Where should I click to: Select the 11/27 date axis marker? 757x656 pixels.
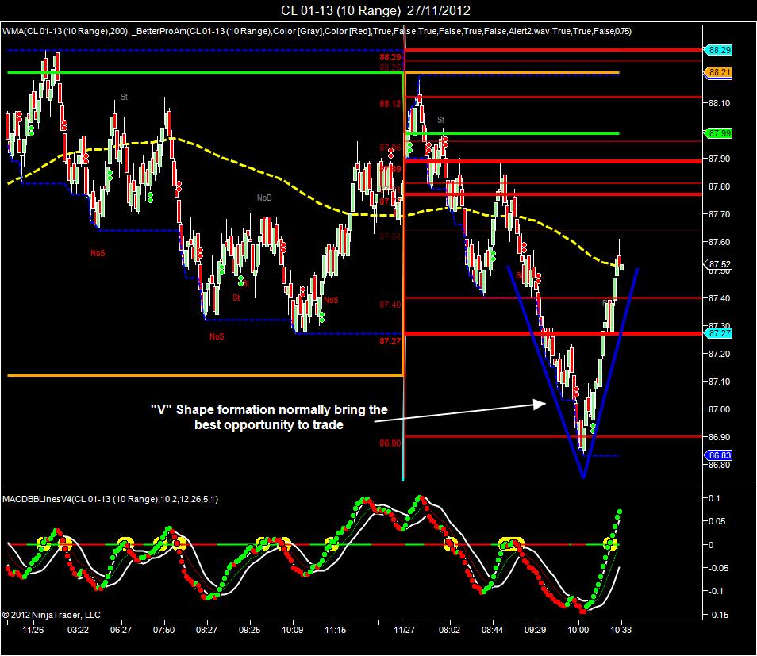(404, 630)
